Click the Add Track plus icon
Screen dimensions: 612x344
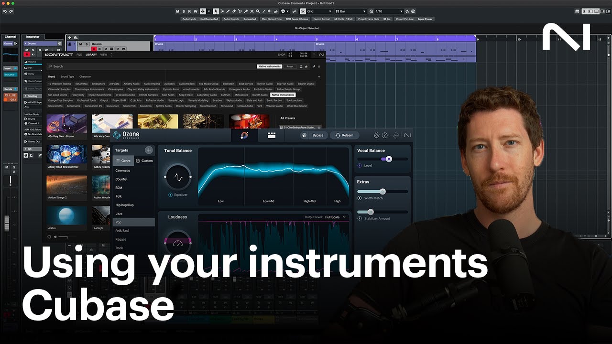70,38
